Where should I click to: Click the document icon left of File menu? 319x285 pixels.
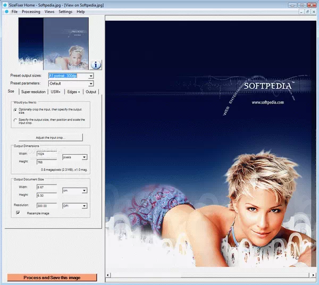[x=5, y=11]
